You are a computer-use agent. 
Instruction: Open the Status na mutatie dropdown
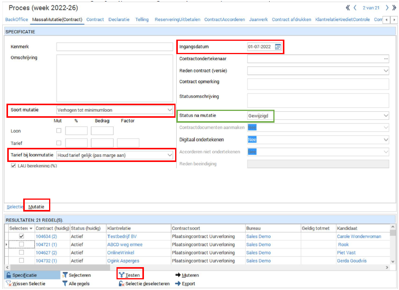pyautogui.click(x=386, y=115)
